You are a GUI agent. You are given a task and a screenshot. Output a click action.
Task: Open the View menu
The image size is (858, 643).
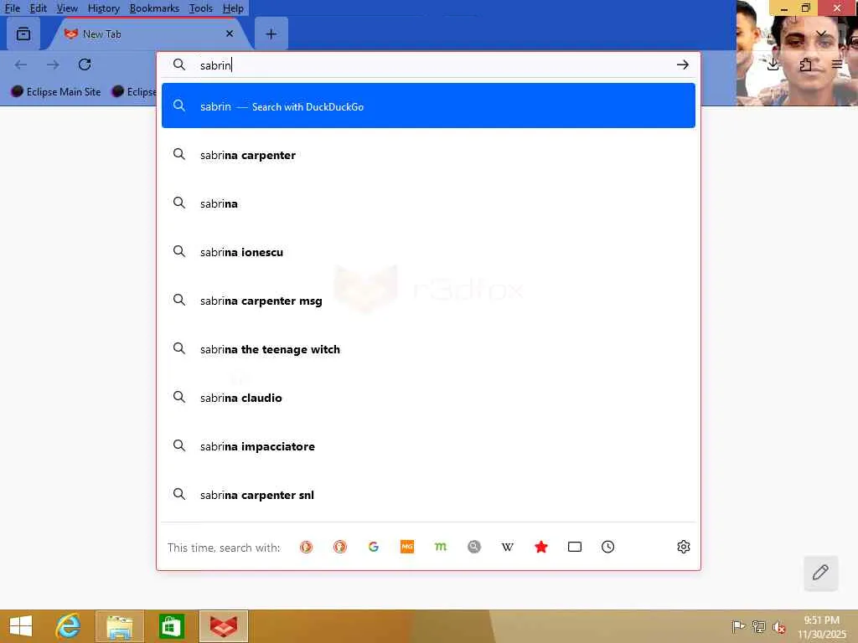click(67, 8)
